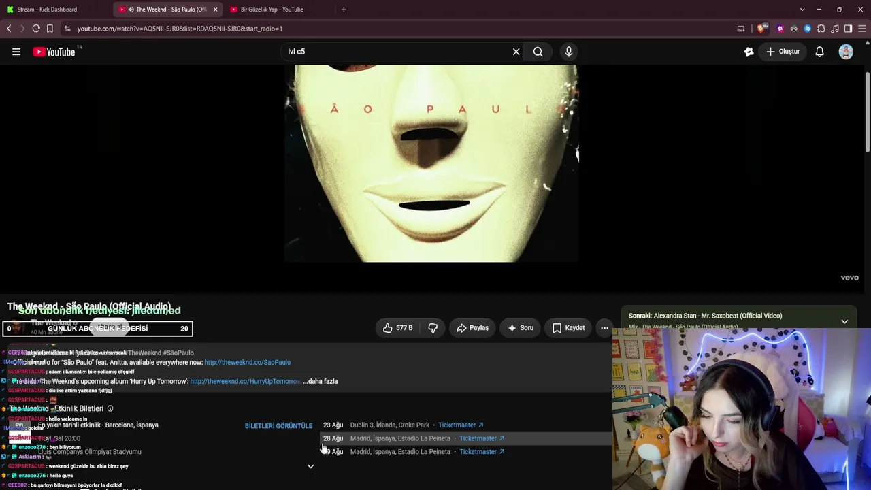Open the media control music note
The image size is (871, 490).
click(835, 29)
